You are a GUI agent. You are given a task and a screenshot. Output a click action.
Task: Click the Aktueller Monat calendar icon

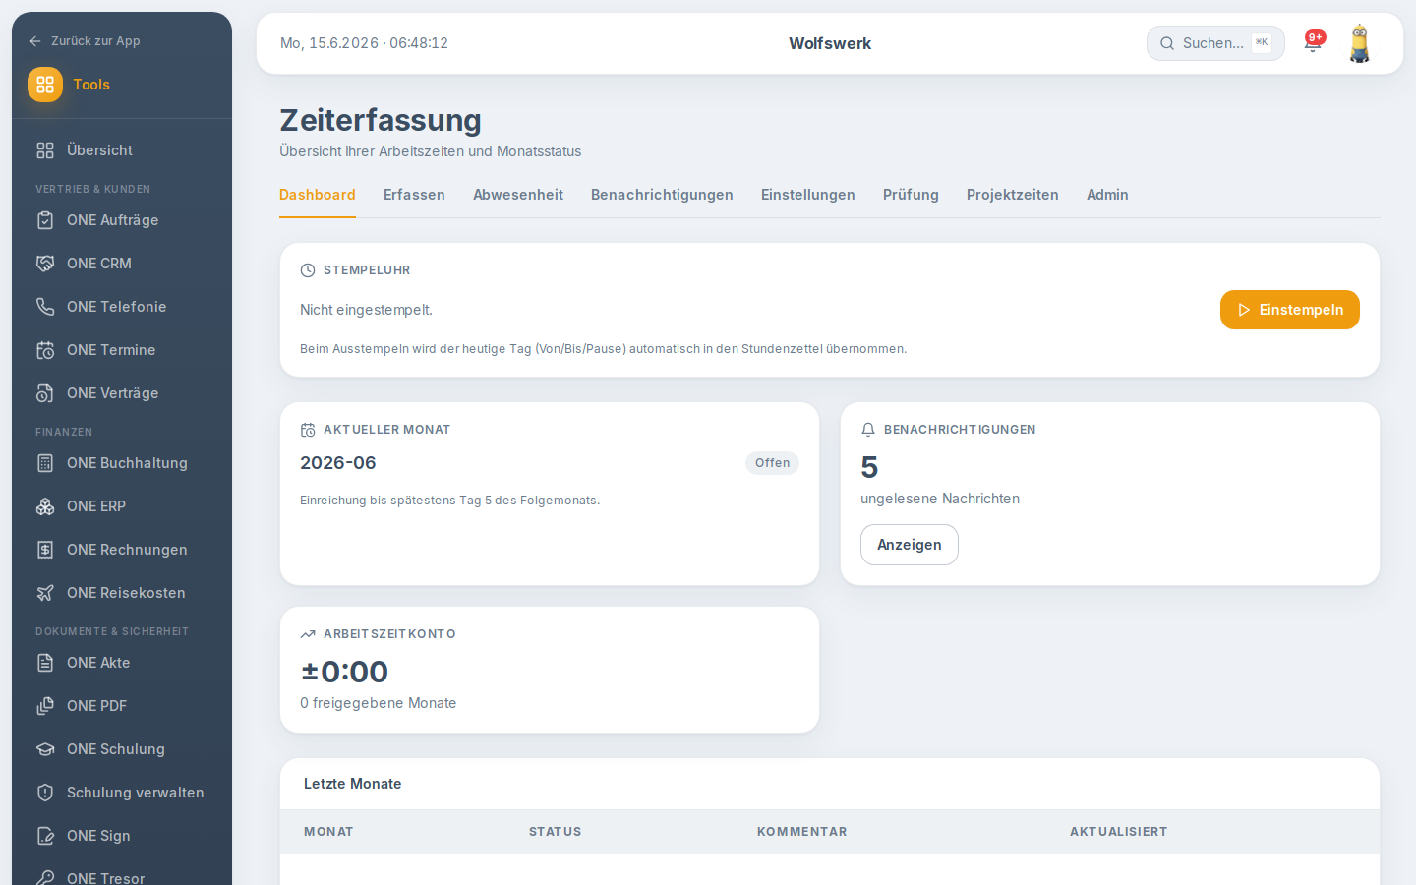click(x=308, y=430)
